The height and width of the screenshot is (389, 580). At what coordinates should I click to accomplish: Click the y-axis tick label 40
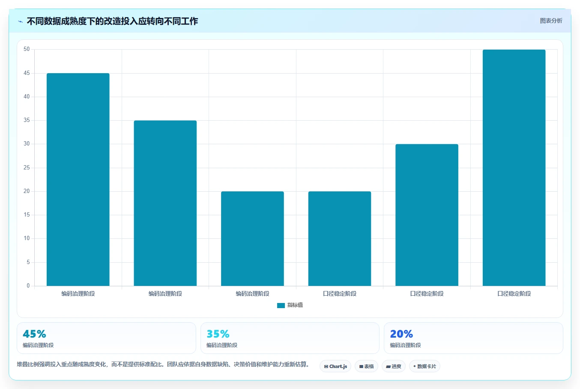pos(27,97)
